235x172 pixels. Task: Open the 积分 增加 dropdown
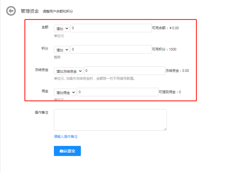[x=61, y=50]
